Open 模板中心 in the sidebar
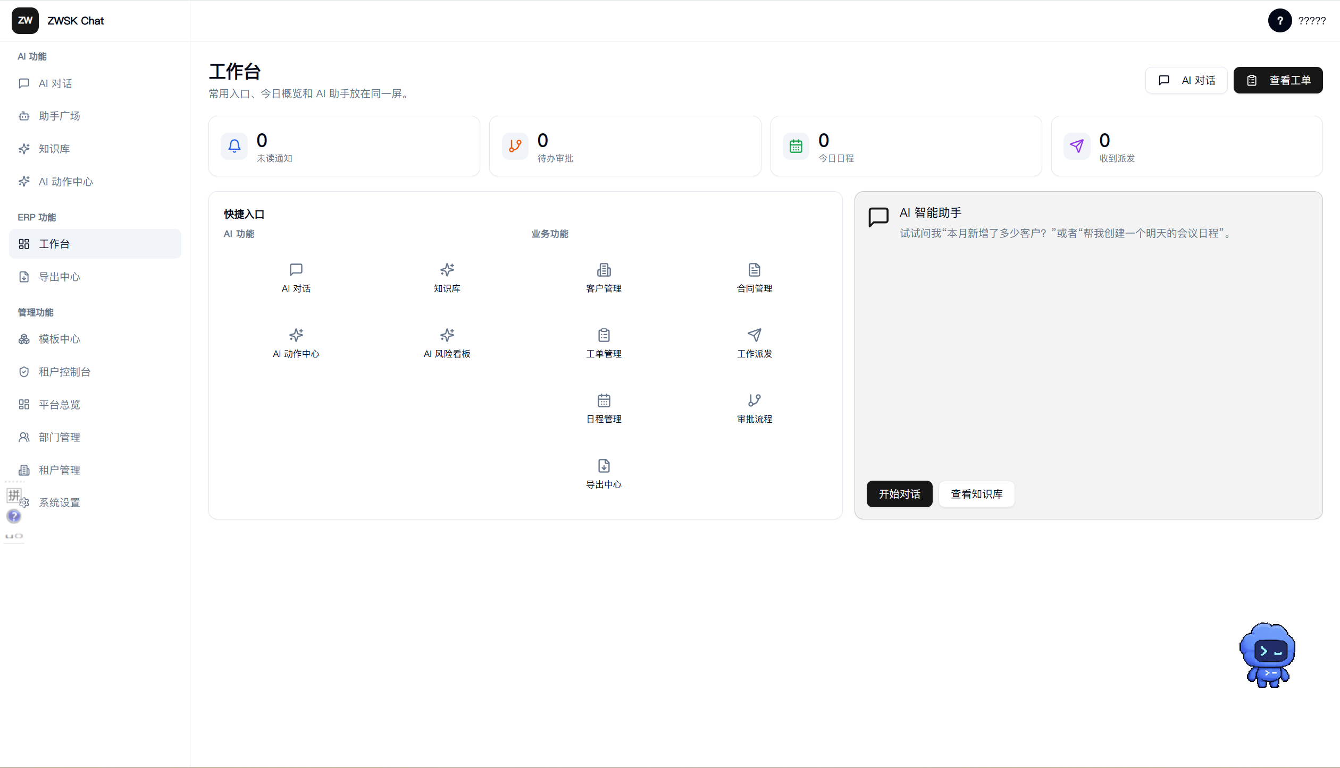The image size is (1340, 768). click(x=95, y=339)
